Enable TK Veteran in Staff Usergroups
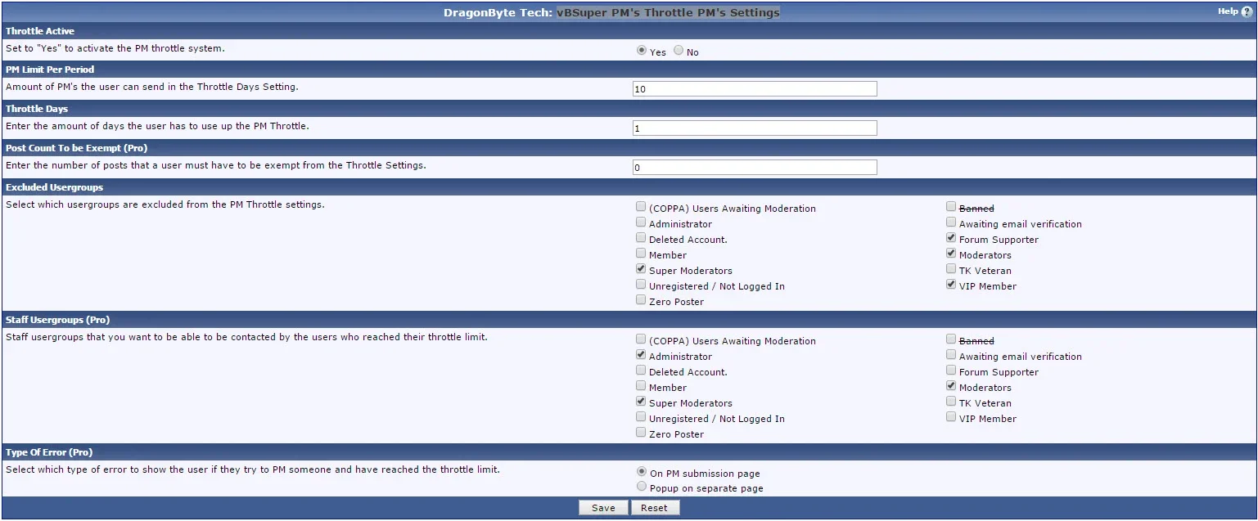The image size is (1258, 521). [951, 402]
